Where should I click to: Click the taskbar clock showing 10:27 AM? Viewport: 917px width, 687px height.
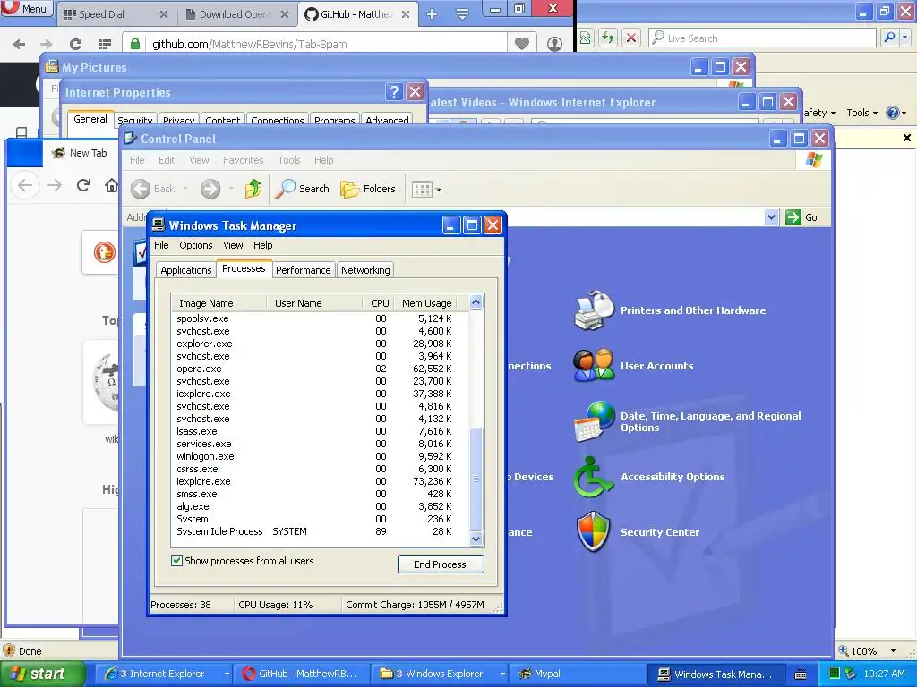point(884,674)
